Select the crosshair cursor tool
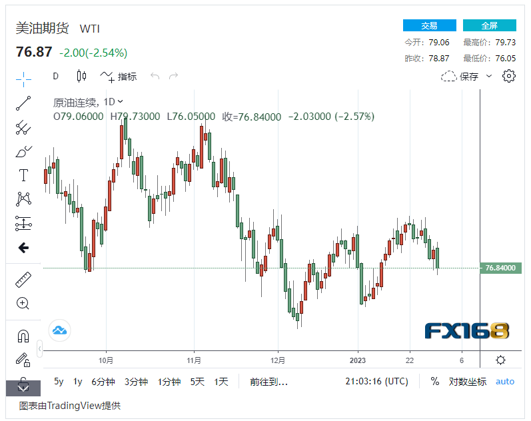The width and height of the screenshot is (531, 421). [23, 79]
